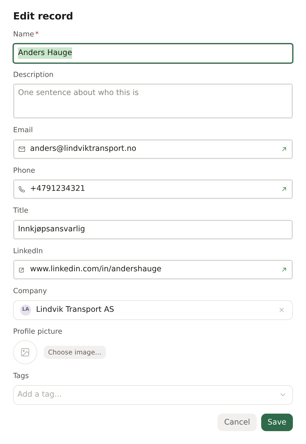Image resolution: width=306 pixels, height=444 pixels.
Task: Cancel editing the record
Action: click(237, 422)
